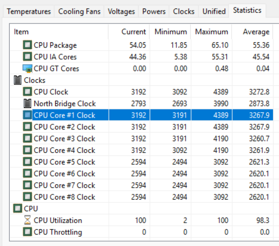Click the North Bridge Clock chip icon
This screenshot has height=246, width=279.
point(28,104)
